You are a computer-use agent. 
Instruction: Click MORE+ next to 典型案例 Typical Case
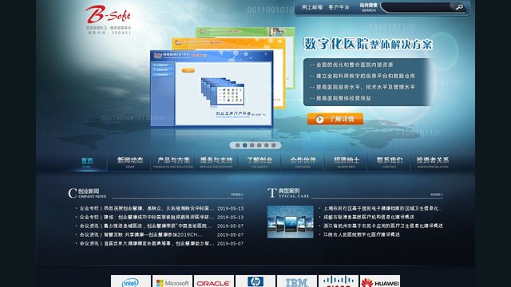pos(437,195)
